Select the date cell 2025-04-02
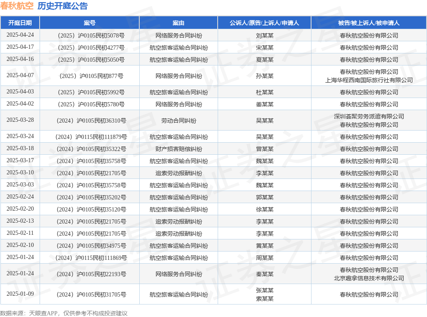Image resolution: width=427 pixels, height=317 pixels. [x=20, y=103]
